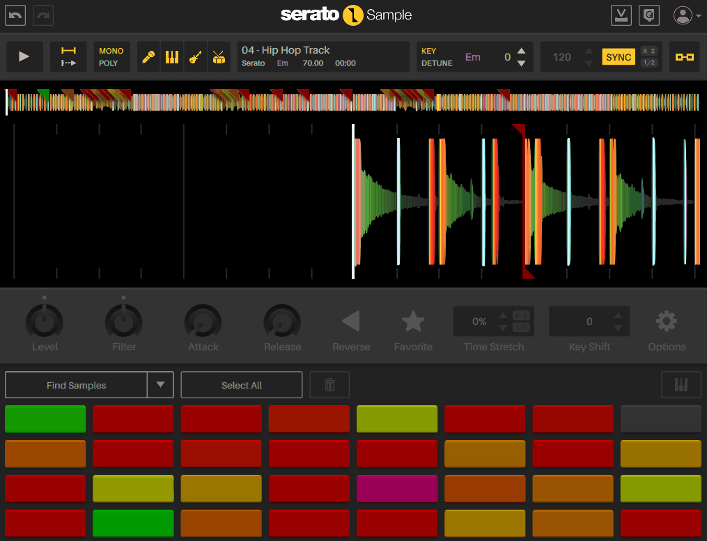Select the bright green pad in the first row
This screenshot has width=707, height=541.
tap(45, 419)
